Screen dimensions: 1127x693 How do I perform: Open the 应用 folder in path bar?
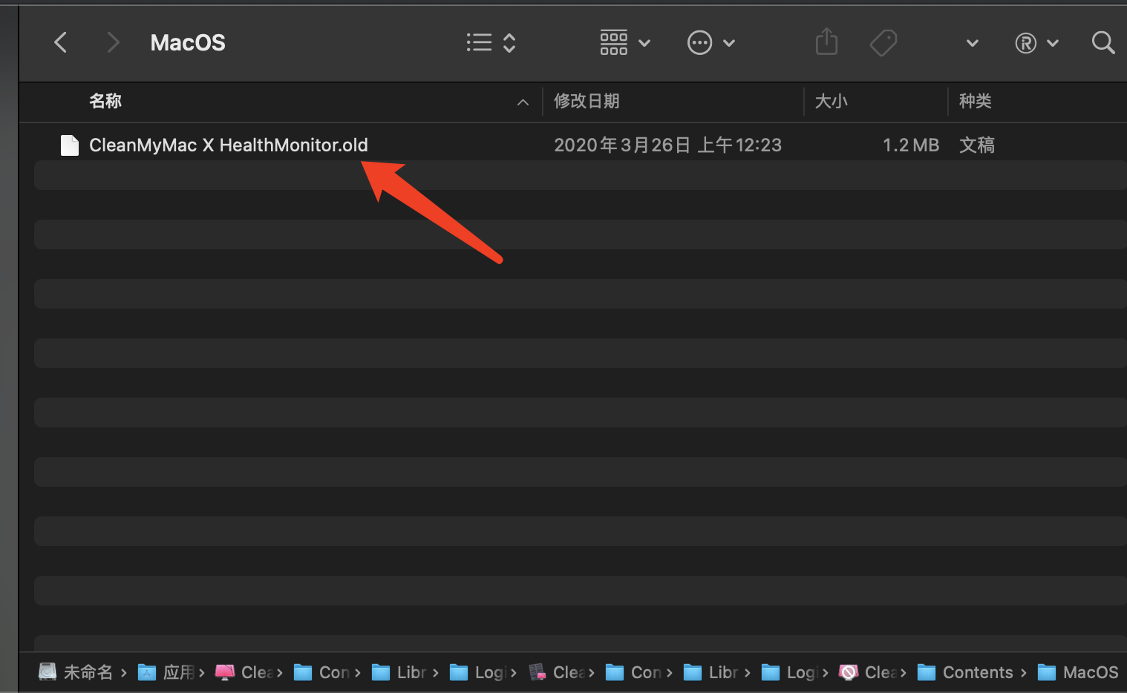(x=166, y=672)
